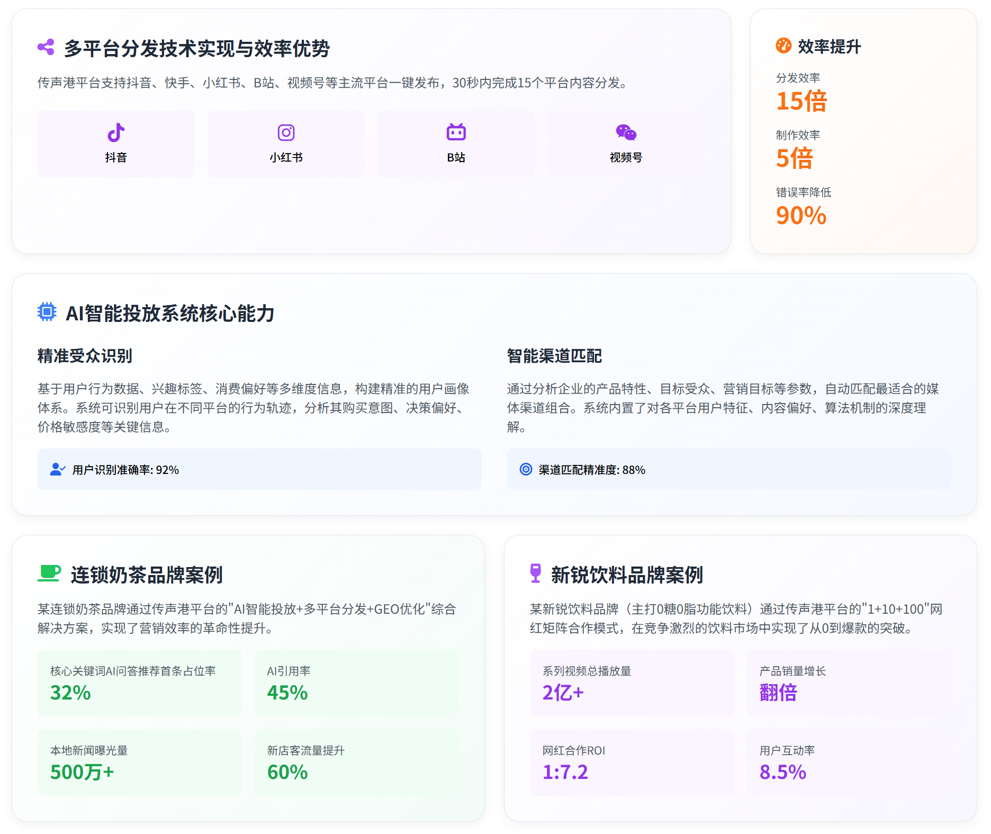Image resolution: width=991 pixels, height=834 pixels.
Task: Select the 用户识别准确率: 92% badge
Action: pos(259,469)
